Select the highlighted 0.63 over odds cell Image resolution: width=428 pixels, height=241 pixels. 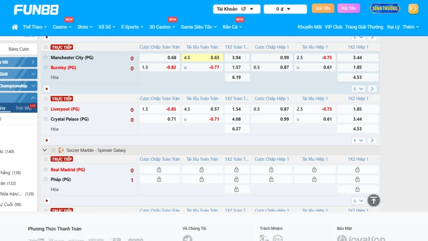[202, 58]
